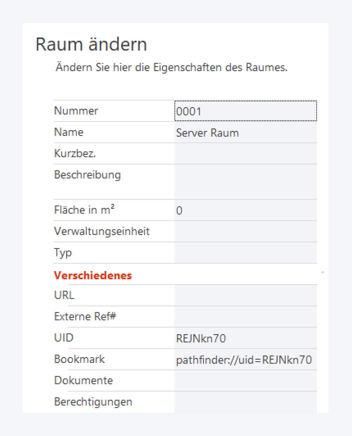The width and height of the screenshot is (352, 436).
Task: Click the empty Kurzbez. input field
Action: pyautogui.click(x=245, y=154)
